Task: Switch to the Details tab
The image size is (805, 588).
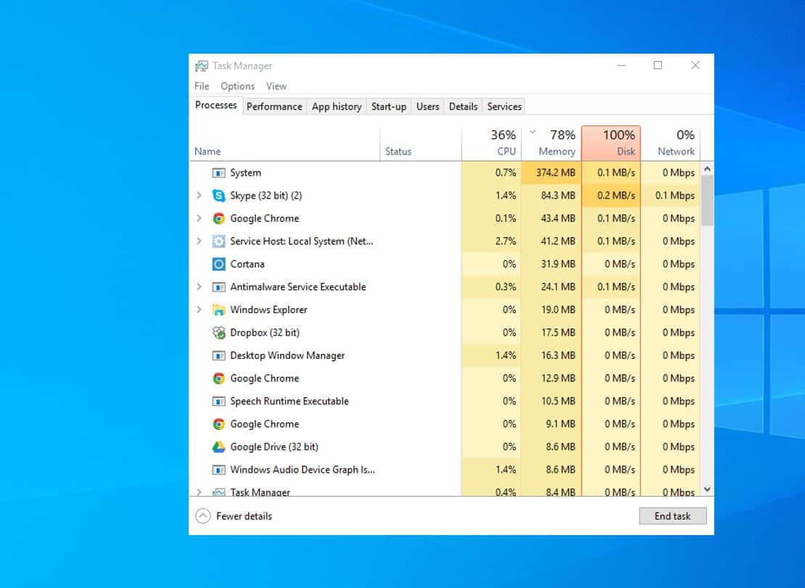Action: click(x=463, y=107)
